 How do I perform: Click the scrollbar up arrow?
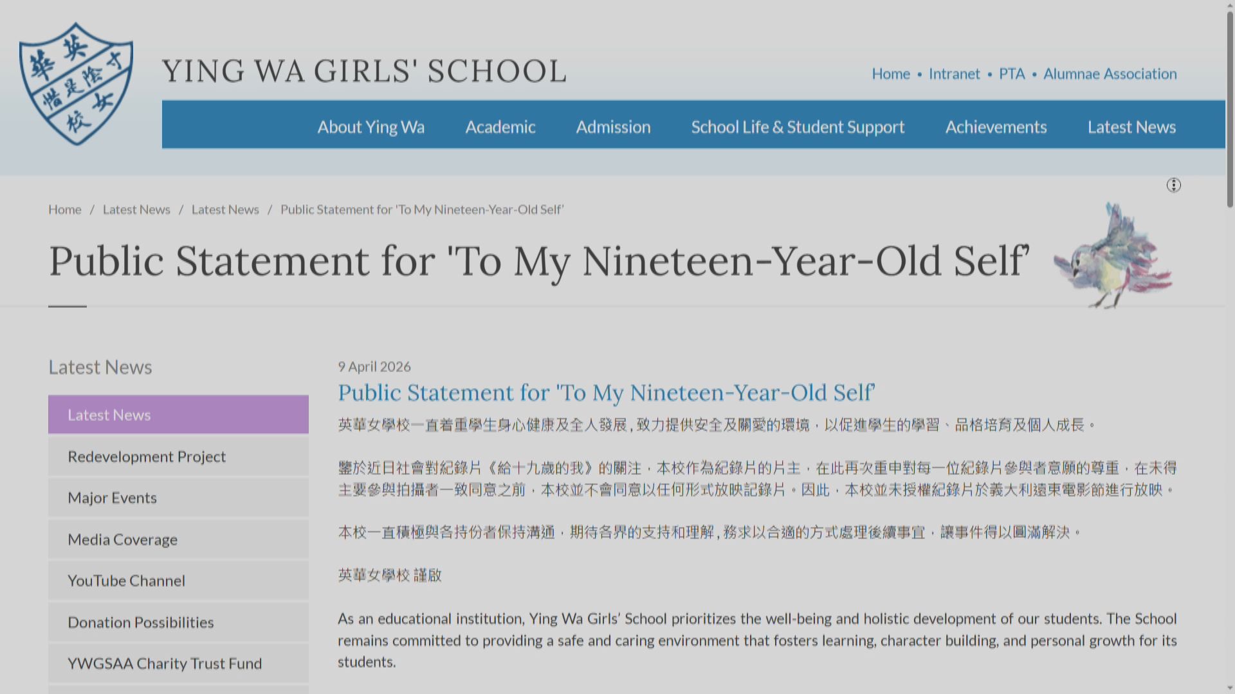pos(1230,5)
